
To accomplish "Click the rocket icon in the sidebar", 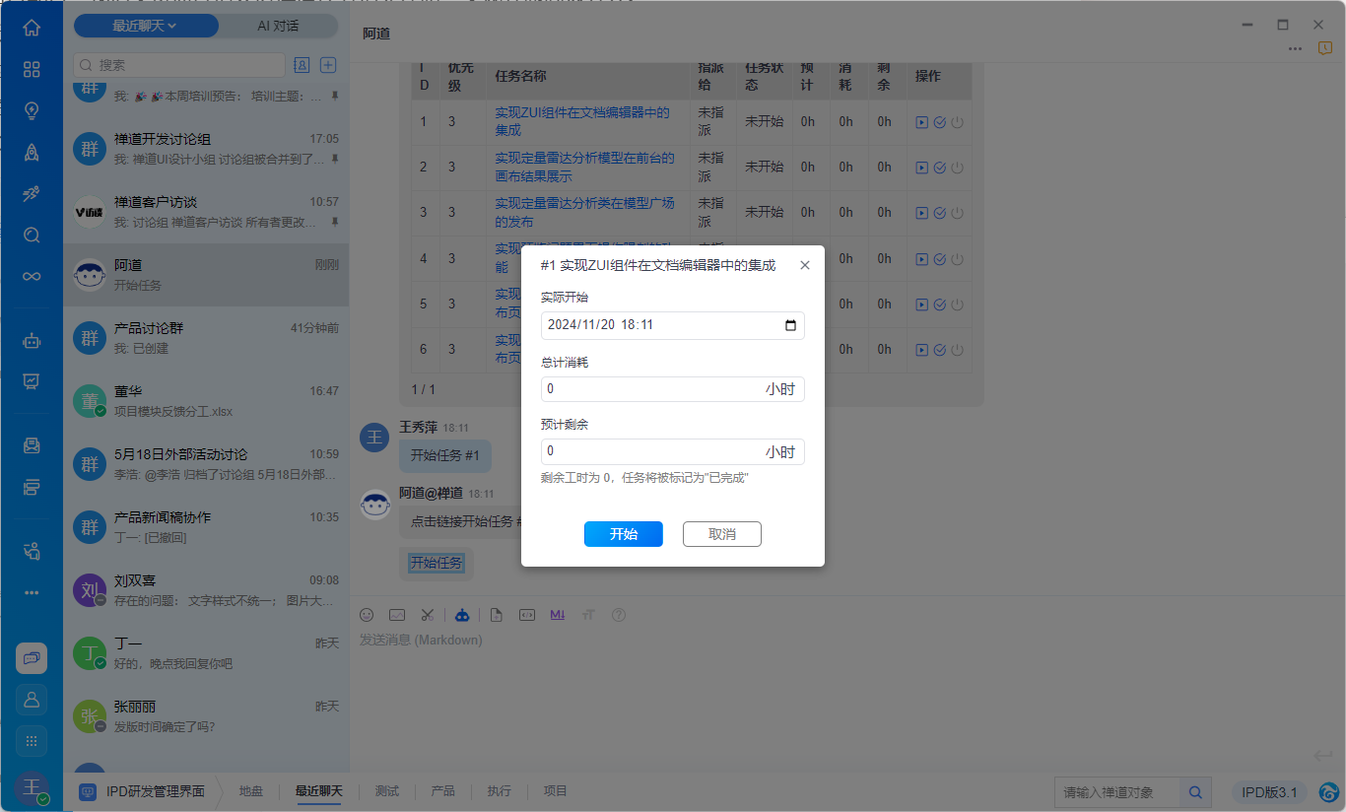I will pyautogui.click(x=32, y=152).
